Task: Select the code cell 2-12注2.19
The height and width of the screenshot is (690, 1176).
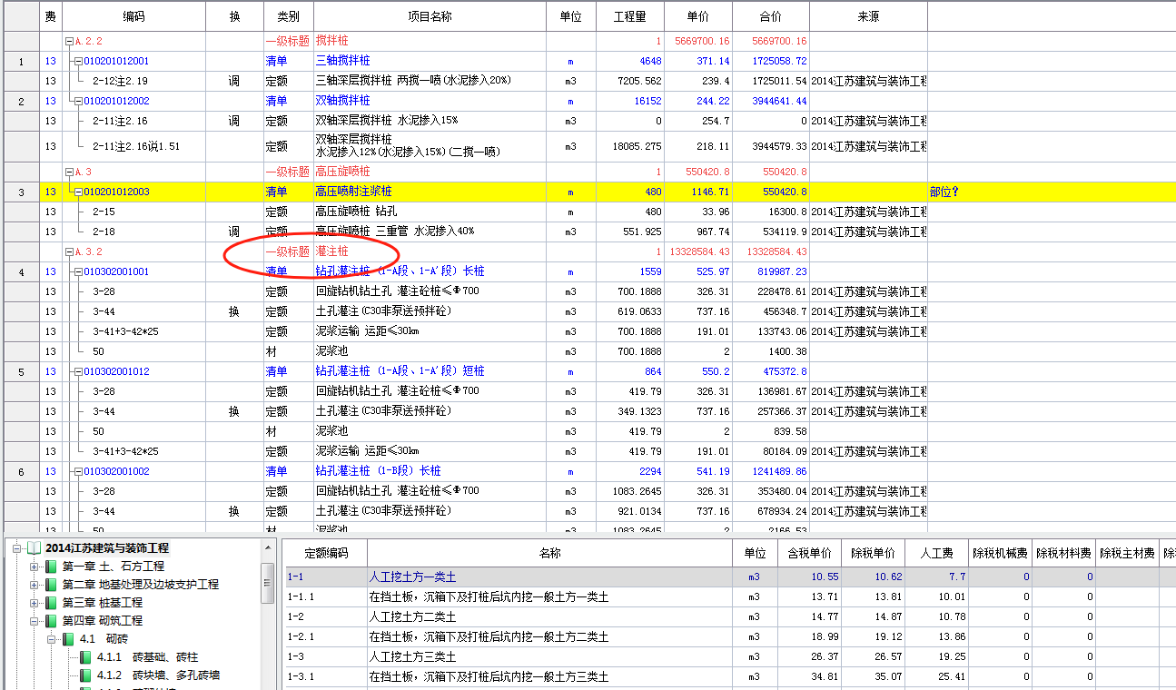Action: click(x=133, y=82)
